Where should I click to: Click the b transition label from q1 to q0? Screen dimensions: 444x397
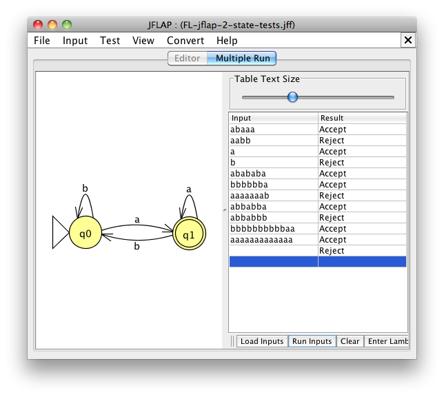(x=137, y=246)
